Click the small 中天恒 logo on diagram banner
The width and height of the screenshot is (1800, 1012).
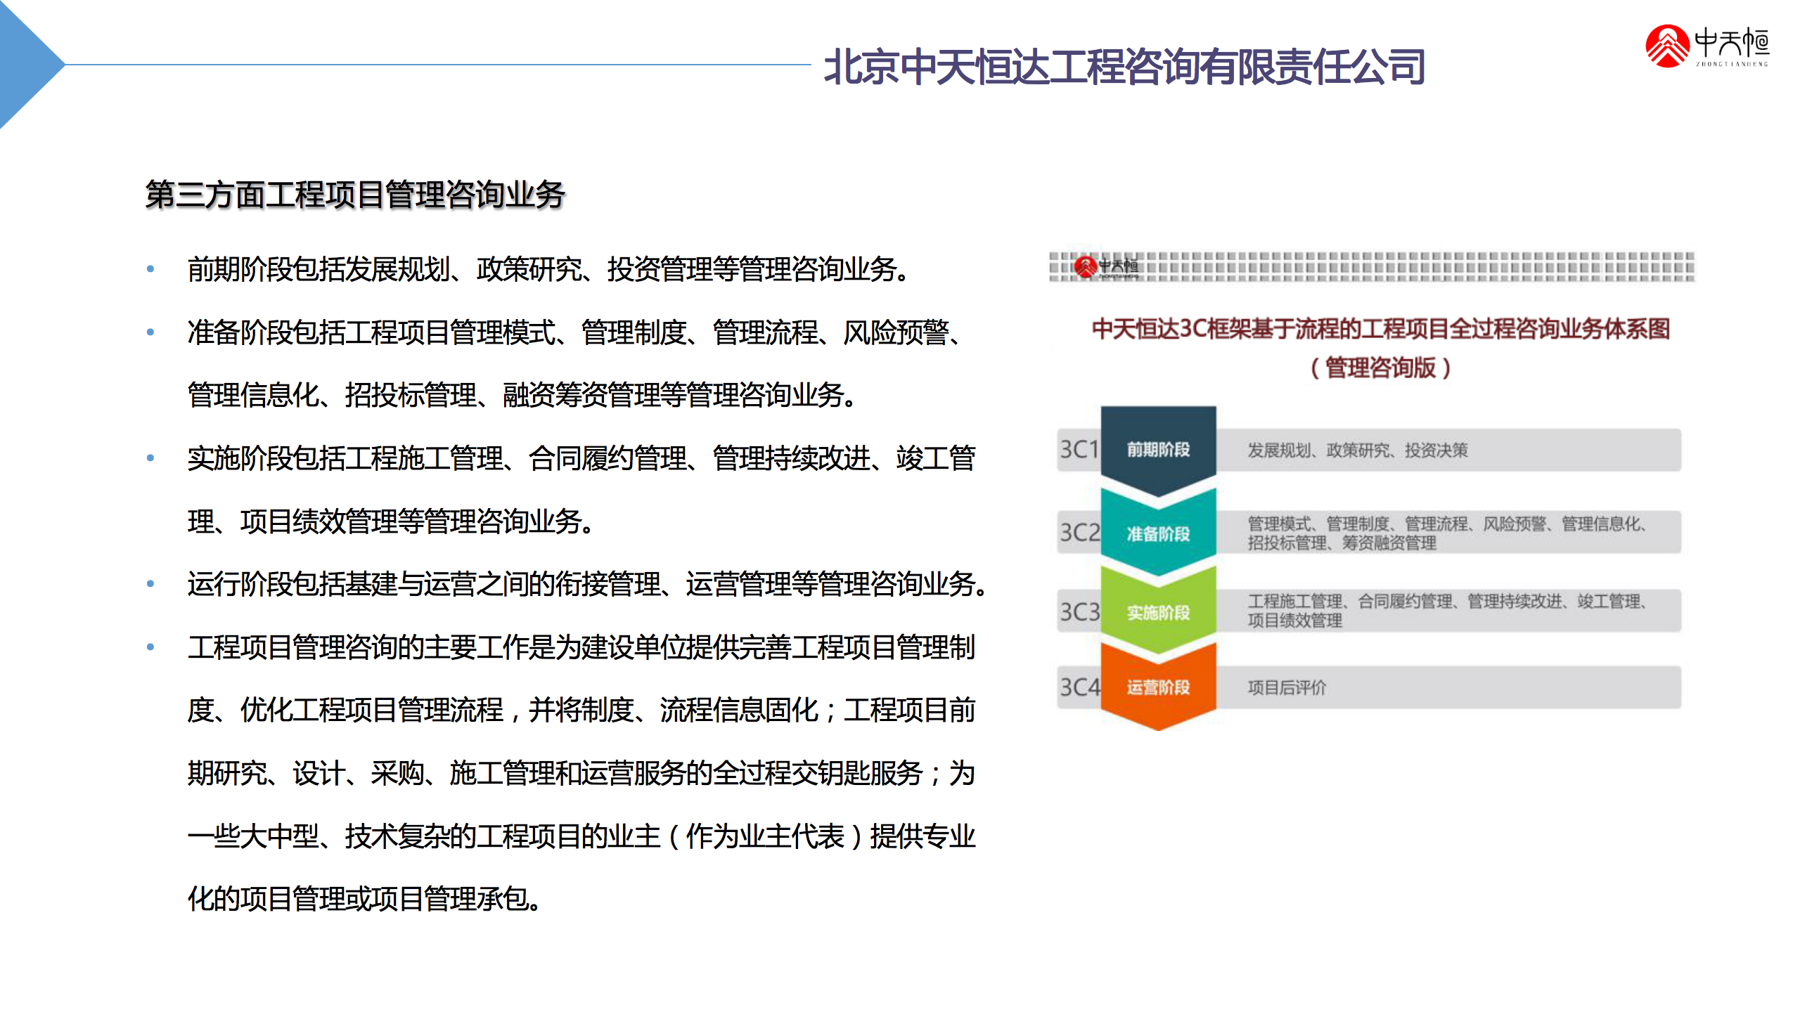1106,266
